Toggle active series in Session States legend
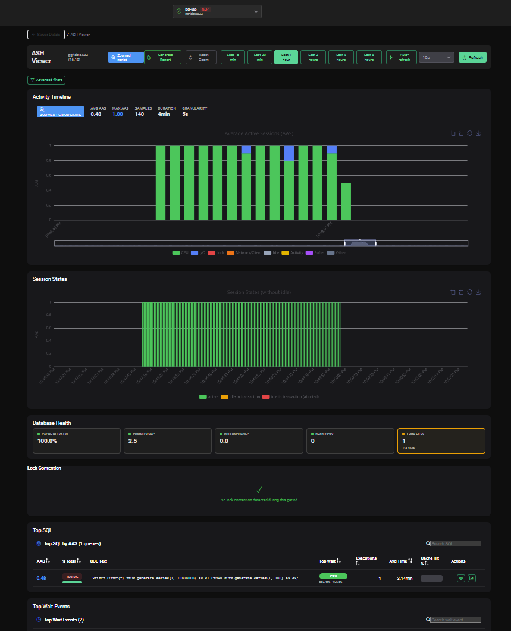511x631 pixels. [x=209, y=397]
